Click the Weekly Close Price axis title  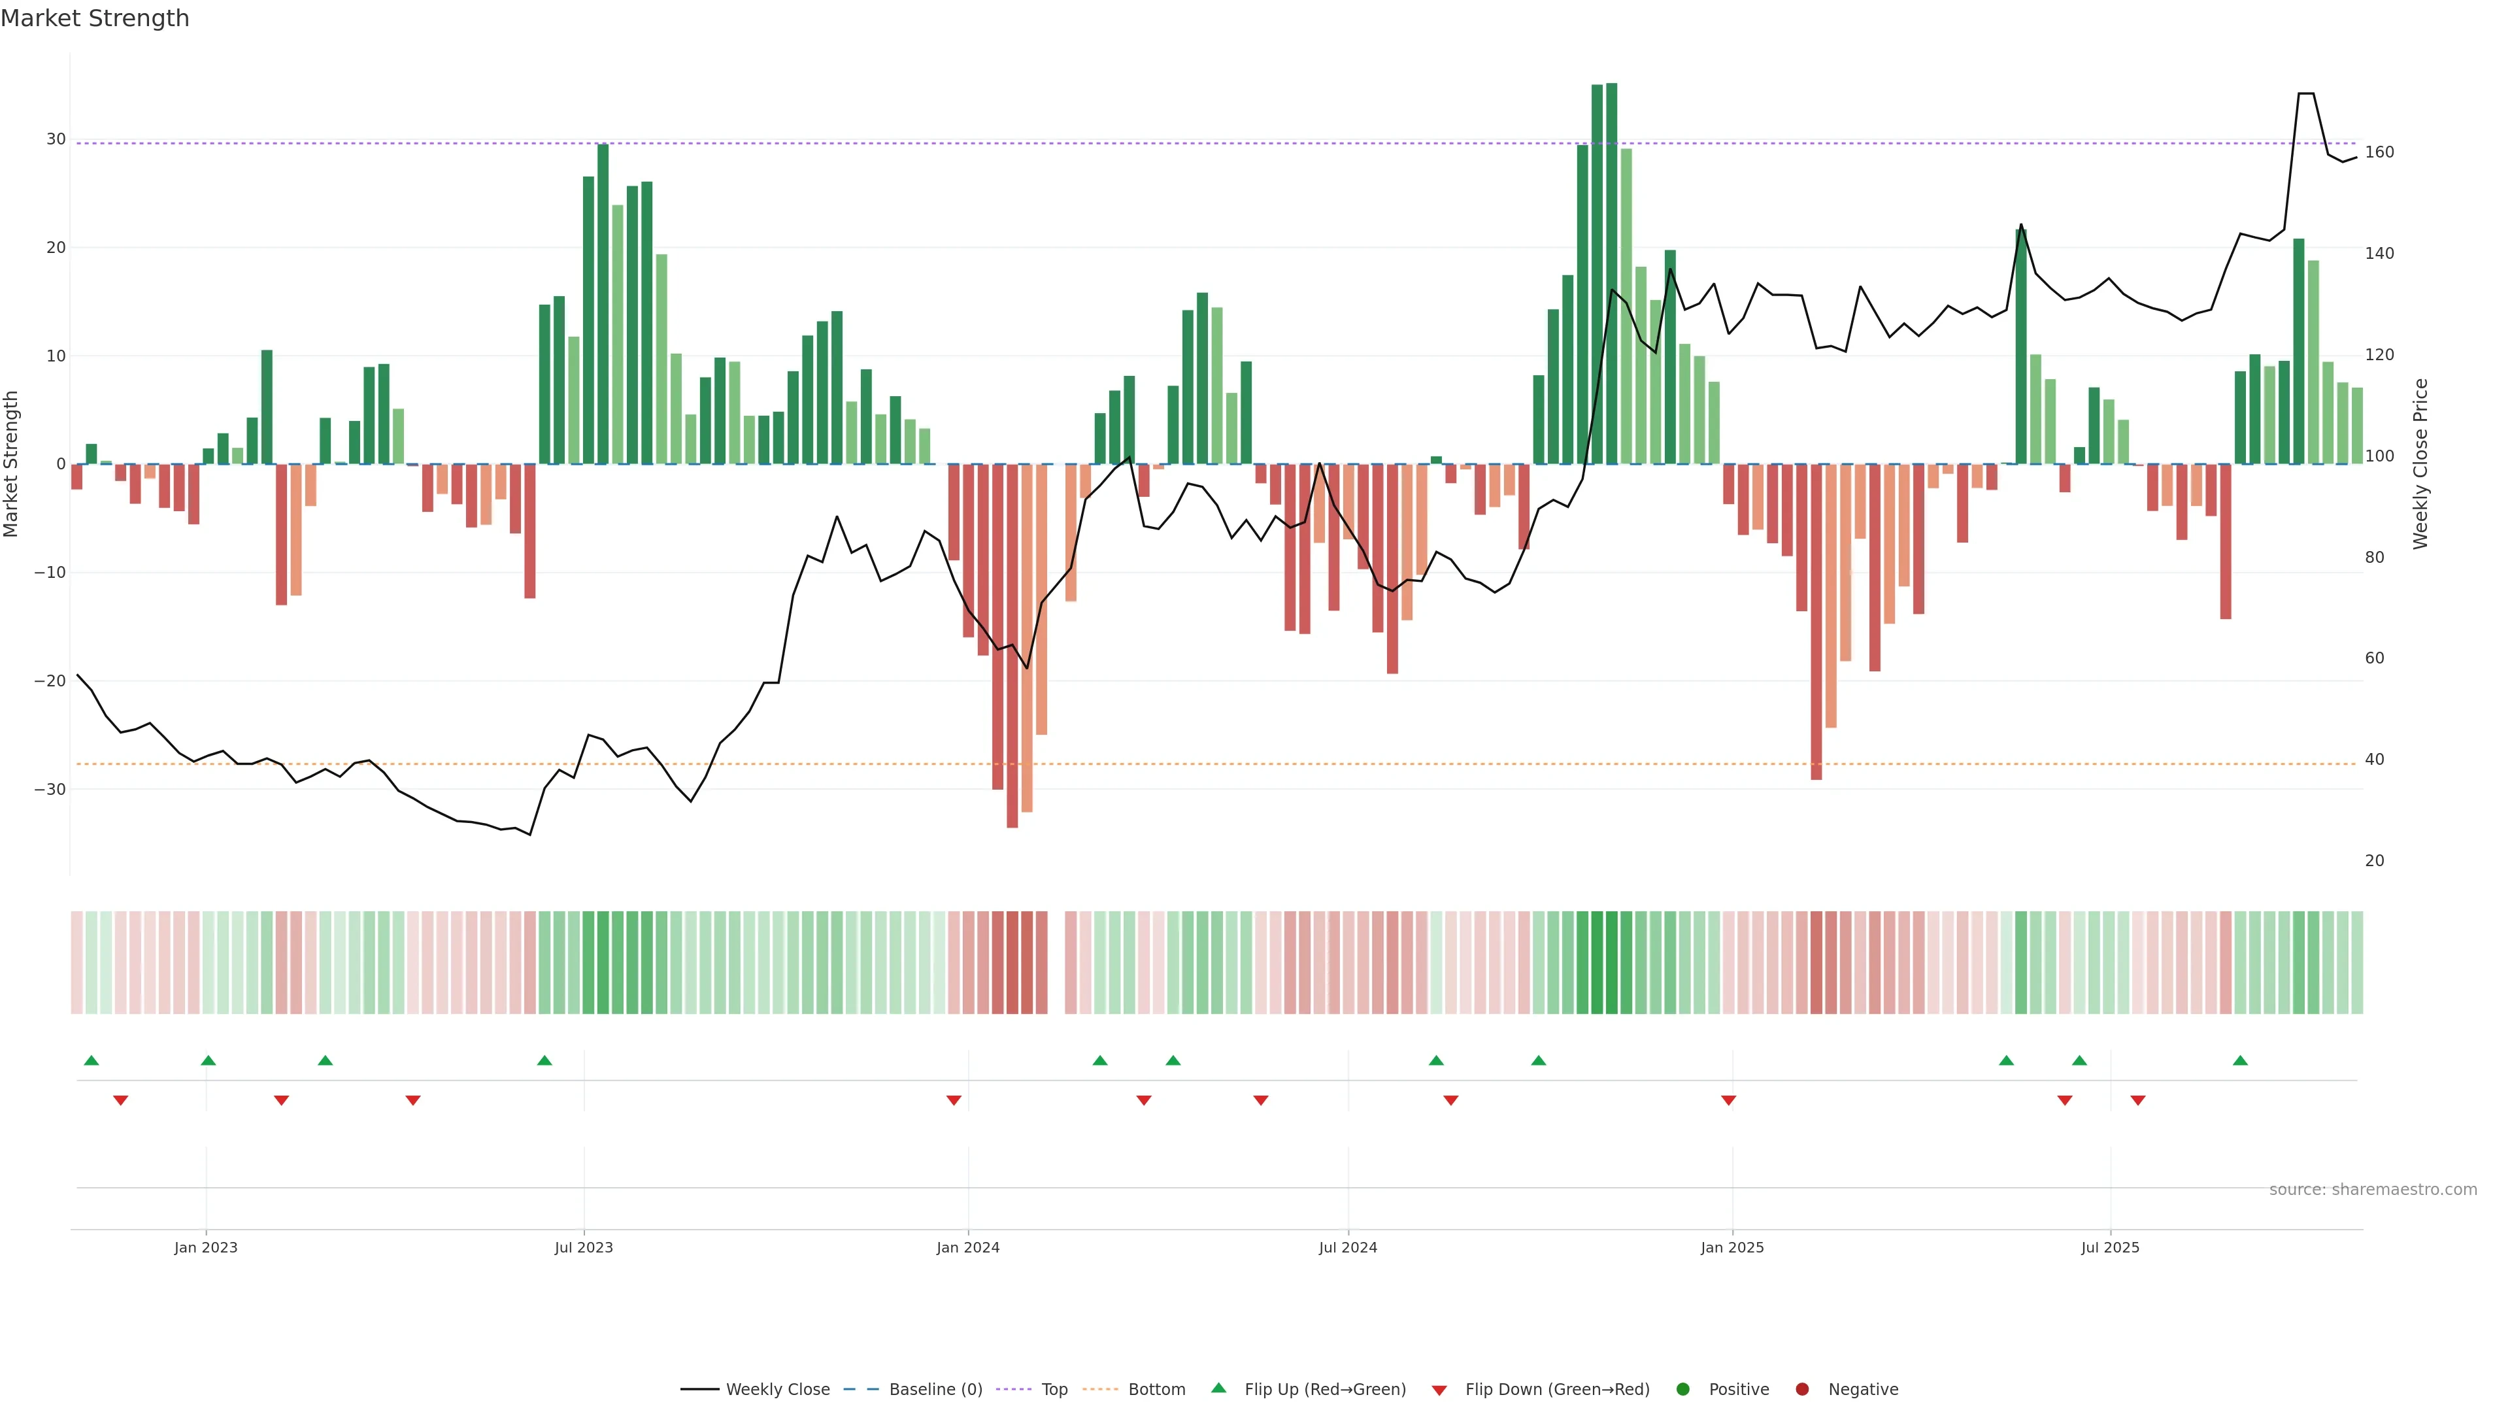click(2421, 464)
